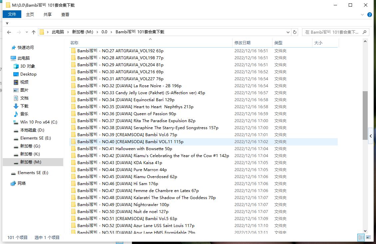The width and height of the screenshot is (376, 244).
Task: Click the 新加卷 (M:) breadcrumb segment
Action: pyautogui.click(x=83, y=32)
